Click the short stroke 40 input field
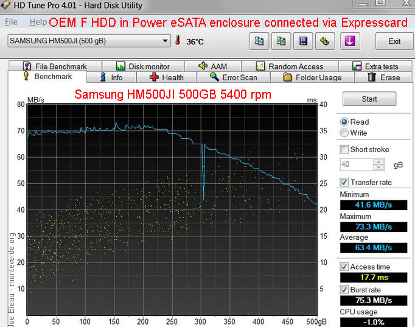Image resolution: width=415 pixels, height=327 pixels. (357, 164)
